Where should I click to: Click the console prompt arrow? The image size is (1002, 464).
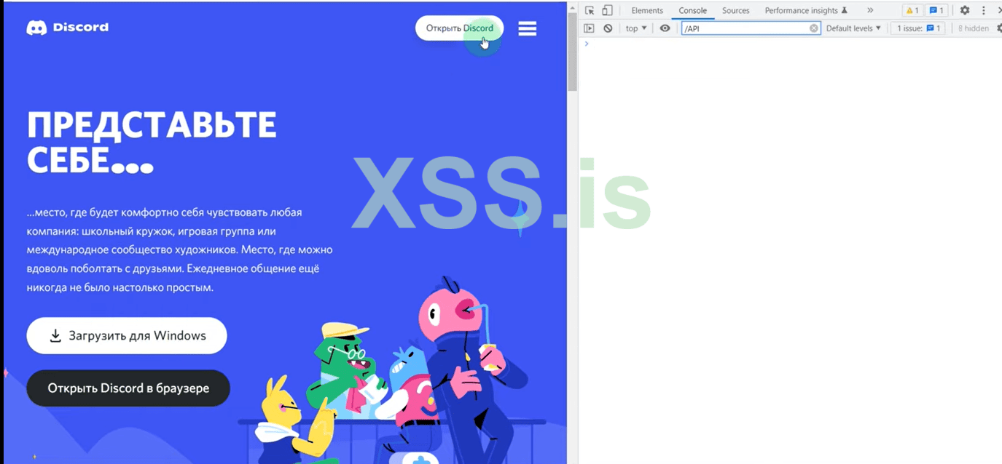[x=587, y=44]
